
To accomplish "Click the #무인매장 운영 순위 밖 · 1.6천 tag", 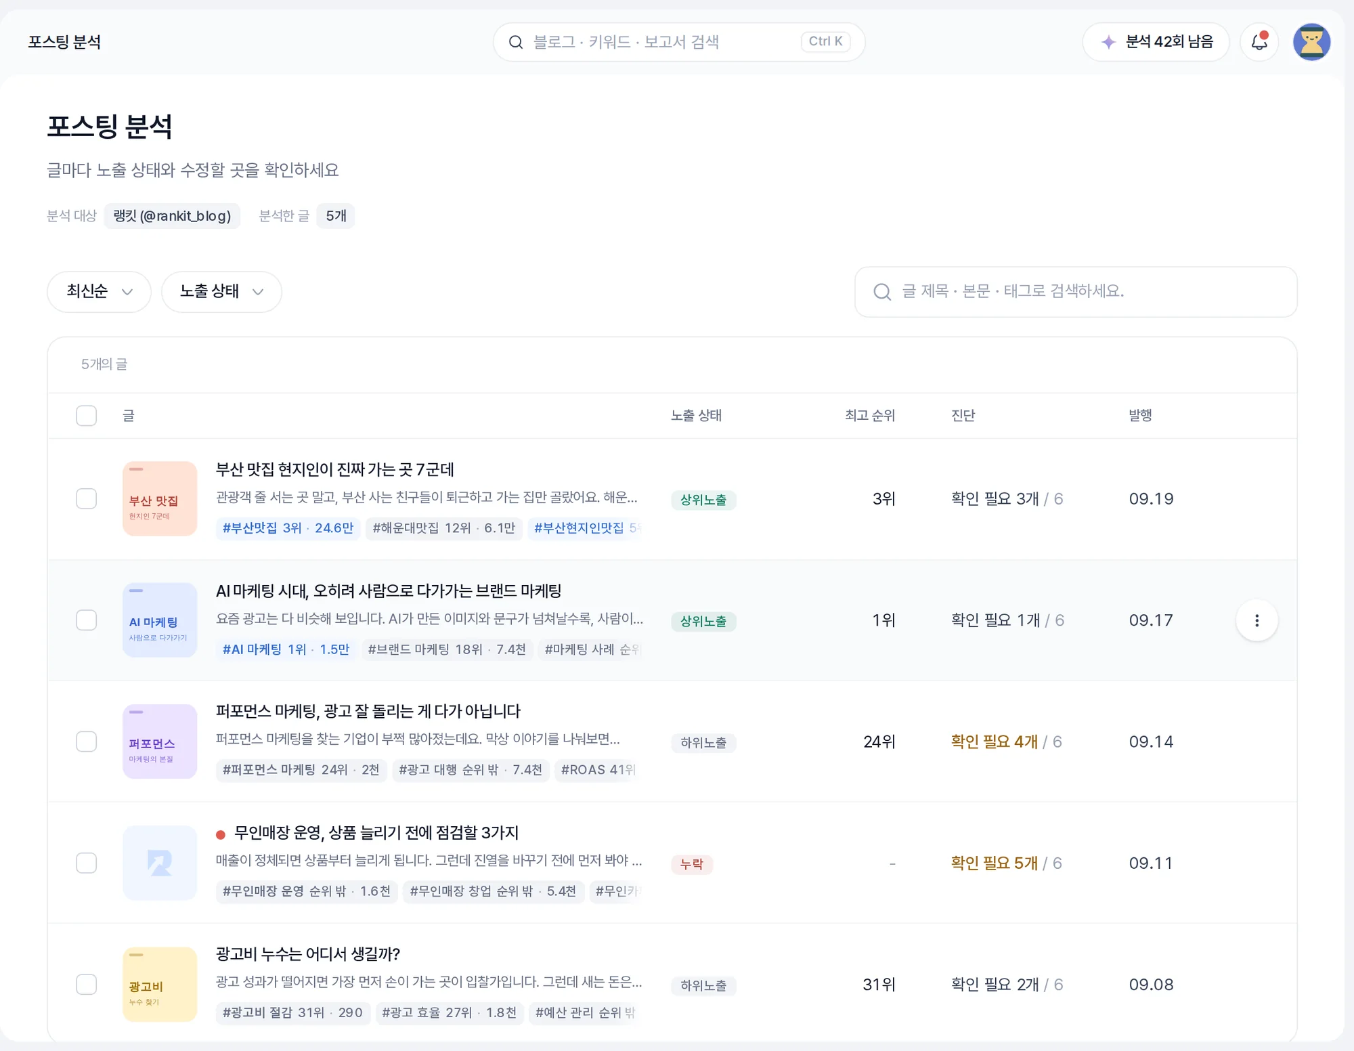I will point(307,891).
